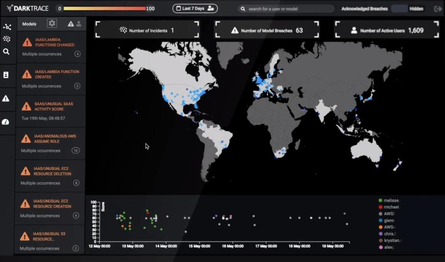Click warning icon for Unusual EC2 Resource Deletion
Image resolution: width=445 pixels, height=262 pixels.
(x=25, y=171)
